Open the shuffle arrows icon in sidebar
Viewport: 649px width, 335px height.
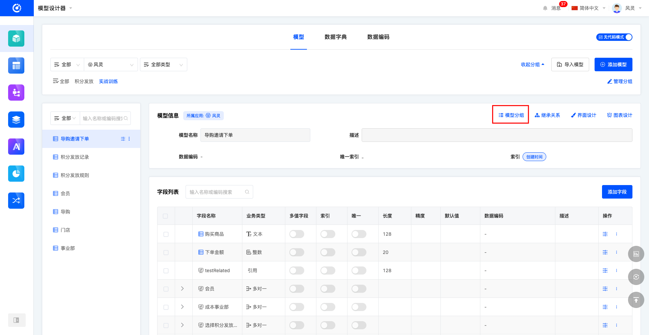click(x=16, y=201)
